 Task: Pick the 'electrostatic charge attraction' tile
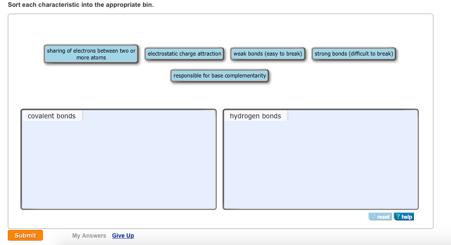(184, 54)
